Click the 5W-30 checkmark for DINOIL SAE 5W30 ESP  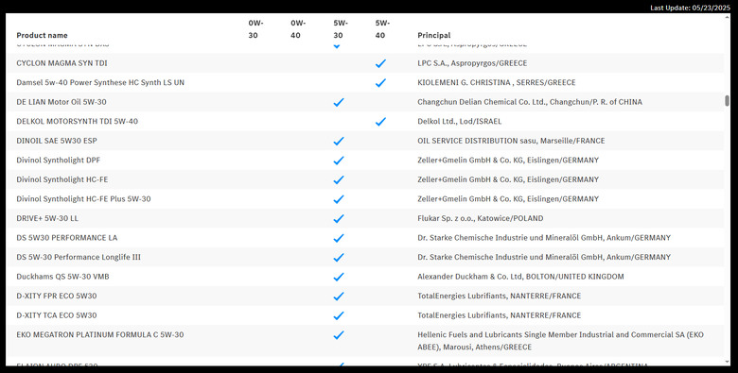(339, 141)
